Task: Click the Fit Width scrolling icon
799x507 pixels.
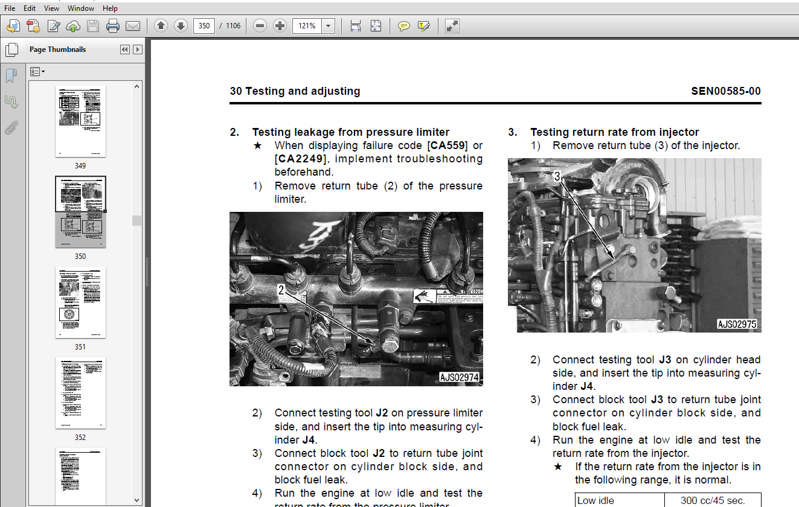Action: [356, 26]
